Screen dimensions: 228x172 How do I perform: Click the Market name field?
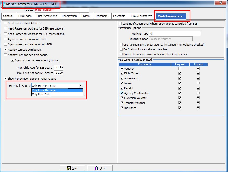pyautogui.click(x=61, y=10)
